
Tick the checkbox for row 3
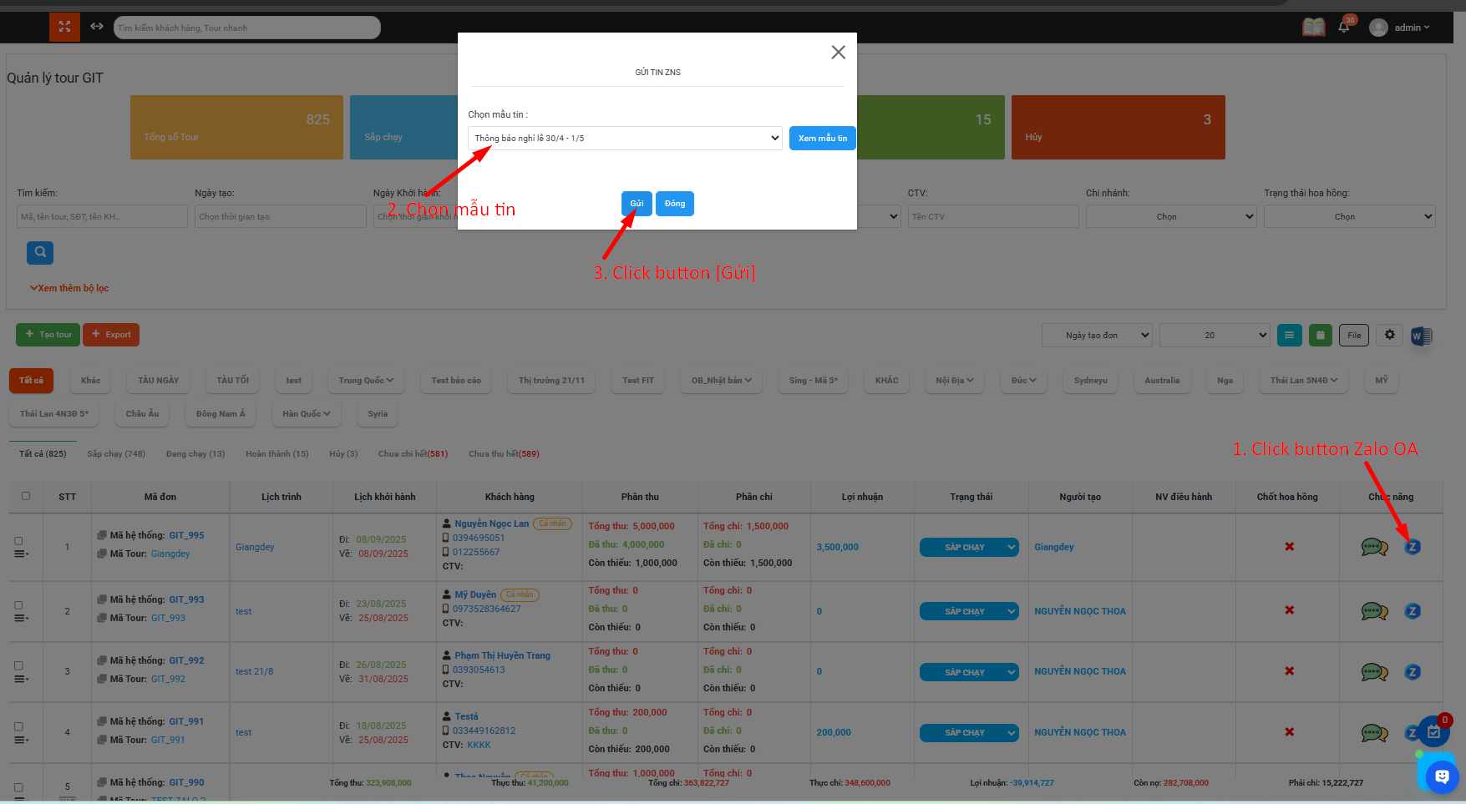[x=18, y=665]
